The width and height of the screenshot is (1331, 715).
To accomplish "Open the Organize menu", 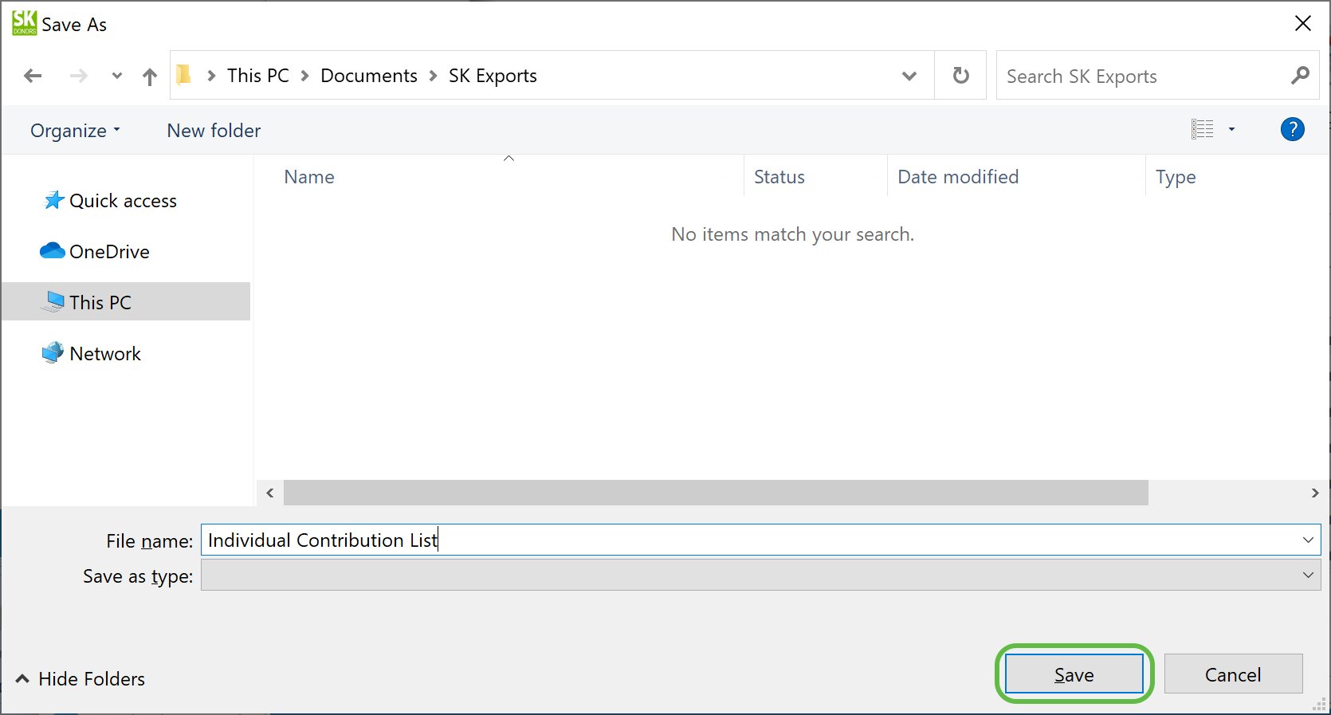I will 75,131.
